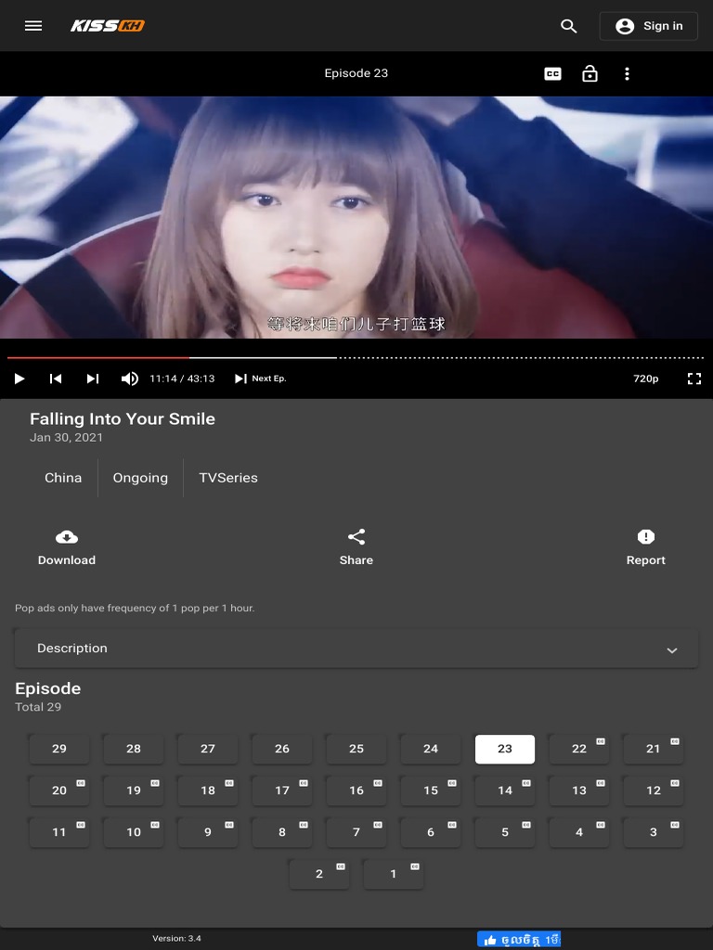Open episode 25
Screen dimensions: 713x950
tap(356, 749)
